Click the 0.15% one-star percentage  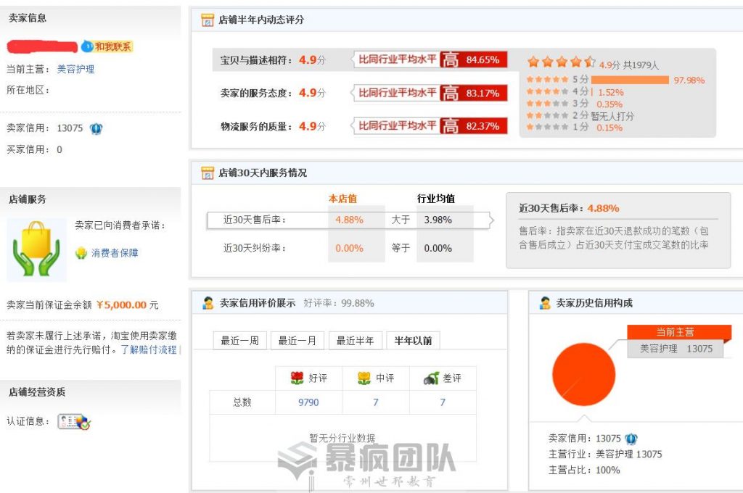click(x=609, y=128)
